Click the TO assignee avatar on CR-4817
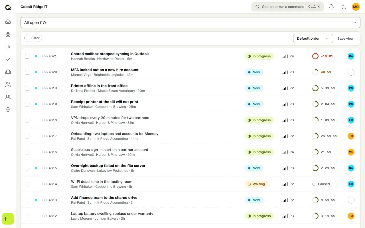The width and height of the screenshot is (365, 228). pos(351,136)
